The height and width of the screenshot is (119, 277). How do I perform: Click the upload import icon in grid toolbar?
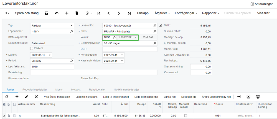click(x=258, y=97)
